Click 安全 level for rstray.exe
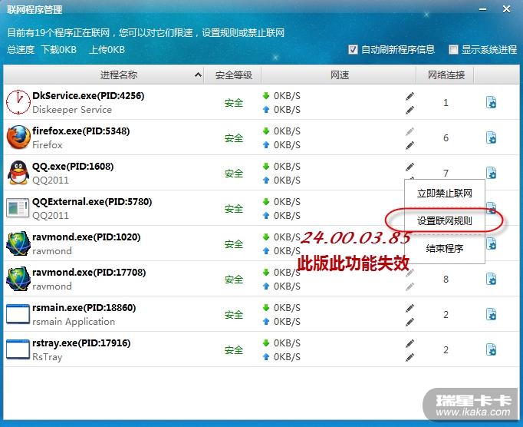Viewport: 523px width, 427px height. pos(234,350)
